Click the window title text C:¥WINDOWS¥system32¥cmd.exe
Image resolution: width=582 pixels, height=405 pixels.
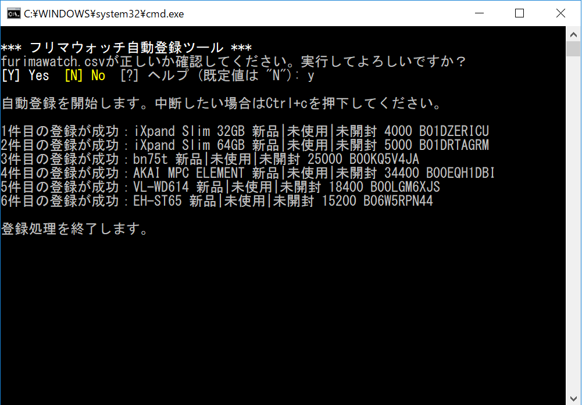point(104,14)
